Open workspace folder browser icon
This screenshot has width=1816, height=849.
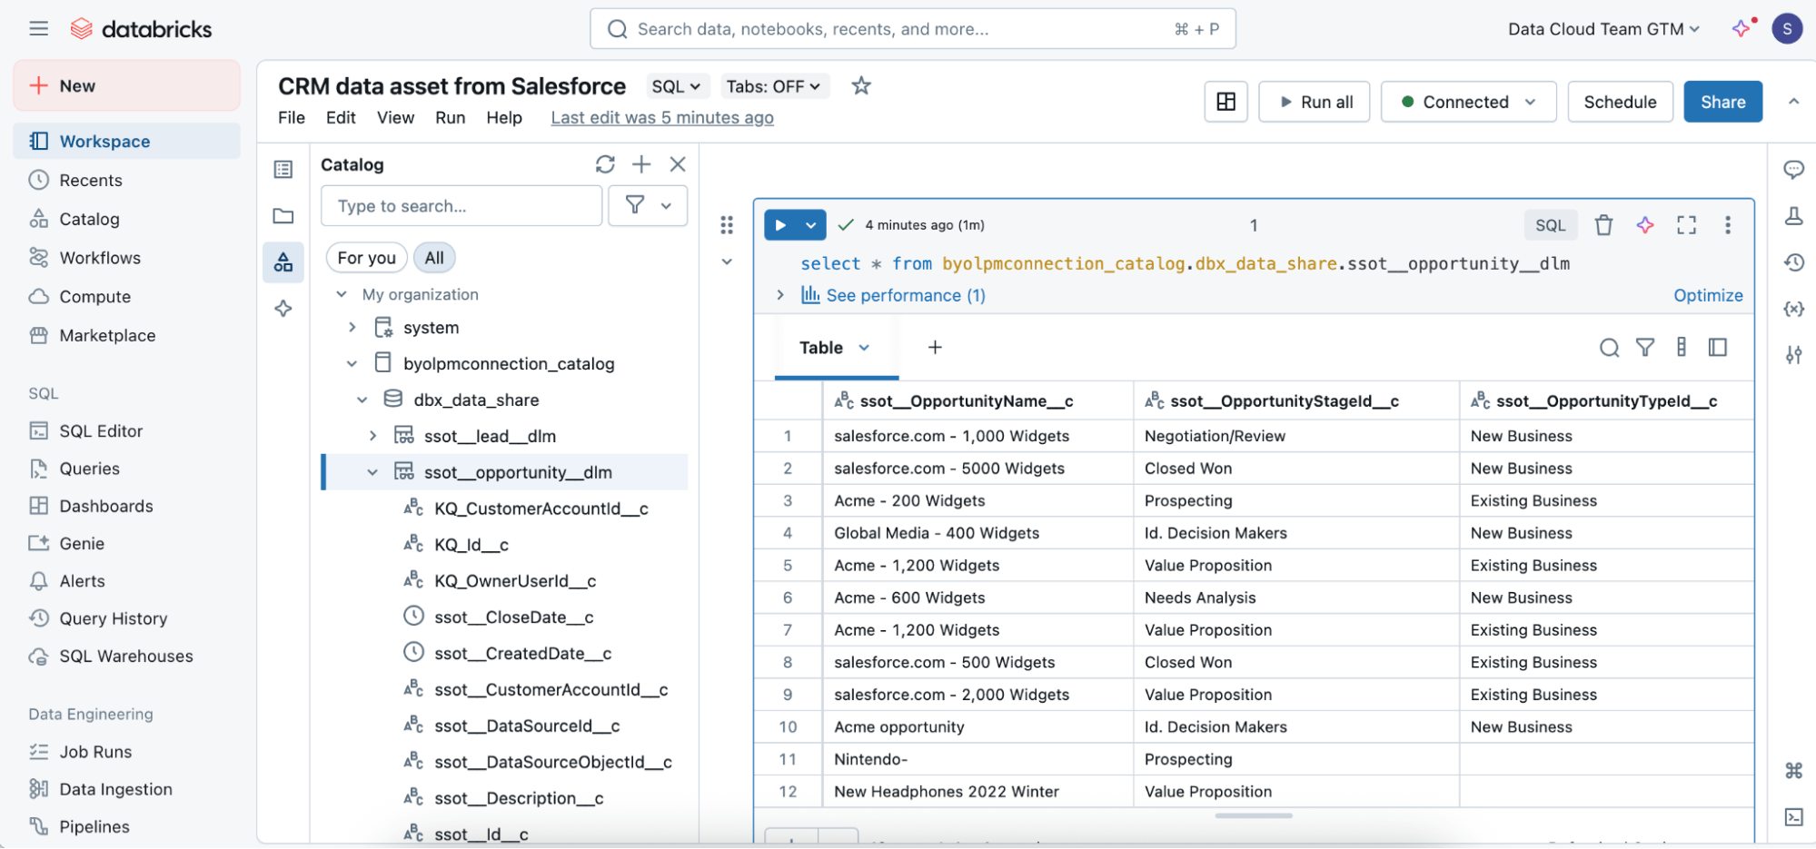click(x=283, y=216)
